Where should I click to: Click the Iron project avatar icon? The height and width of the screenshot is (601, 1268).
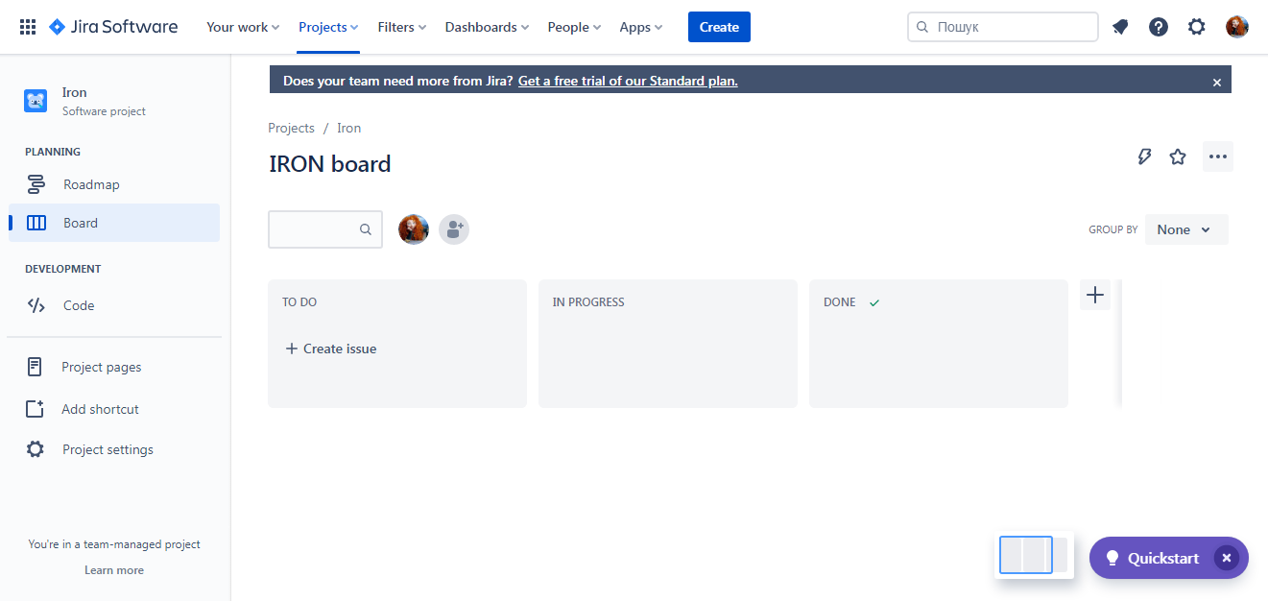(x=36, y=101)
